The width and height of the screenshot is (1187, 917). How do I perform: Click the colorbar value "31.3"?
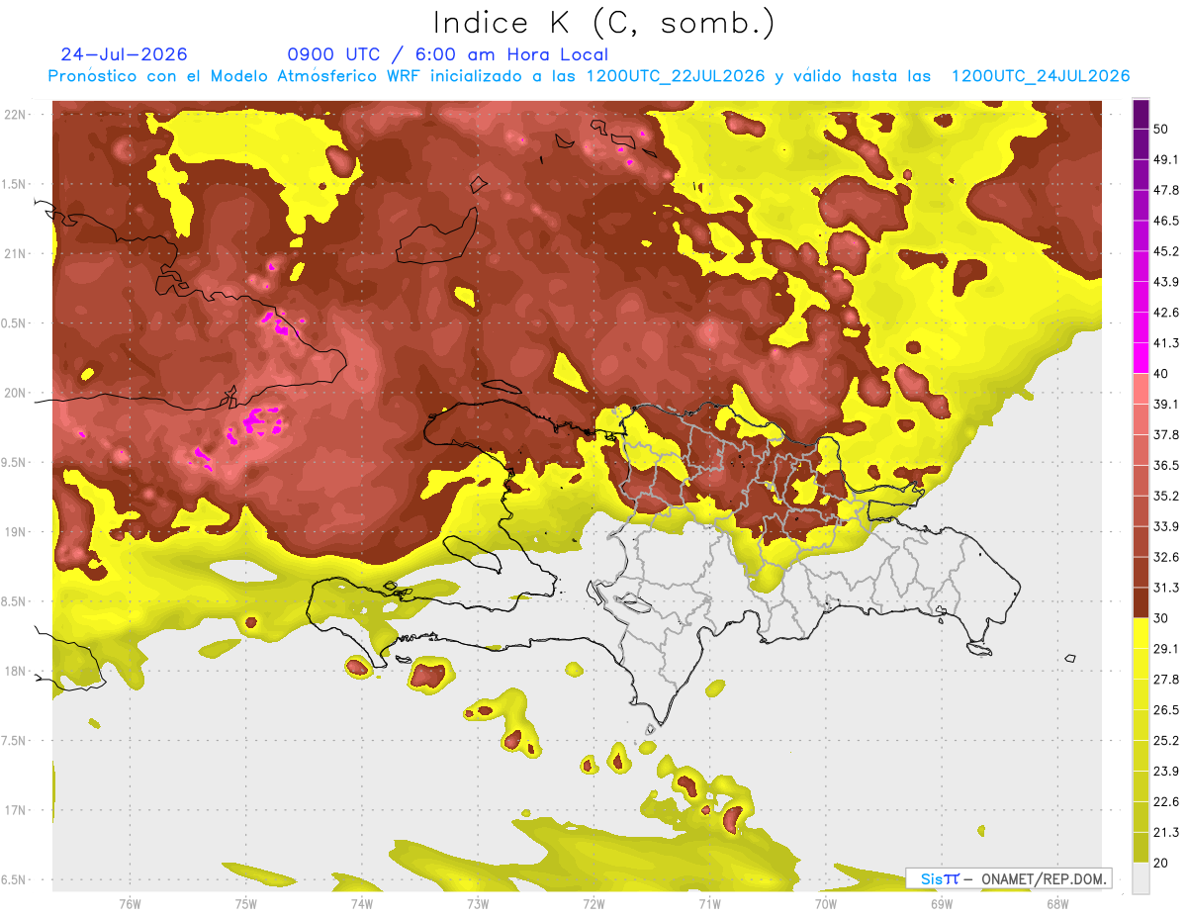tap(1166, 588)
